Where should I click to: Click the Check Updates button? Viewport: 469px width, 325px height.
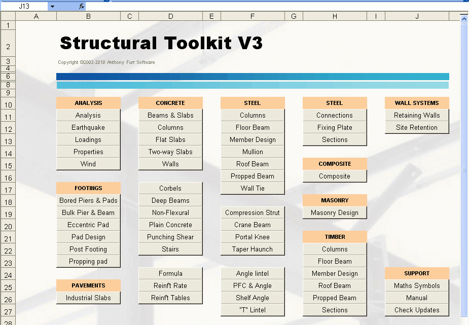pos(417,310)
